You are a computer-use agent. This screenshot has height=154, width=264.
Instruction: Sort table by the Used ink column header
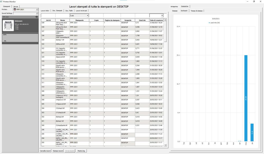142,20
